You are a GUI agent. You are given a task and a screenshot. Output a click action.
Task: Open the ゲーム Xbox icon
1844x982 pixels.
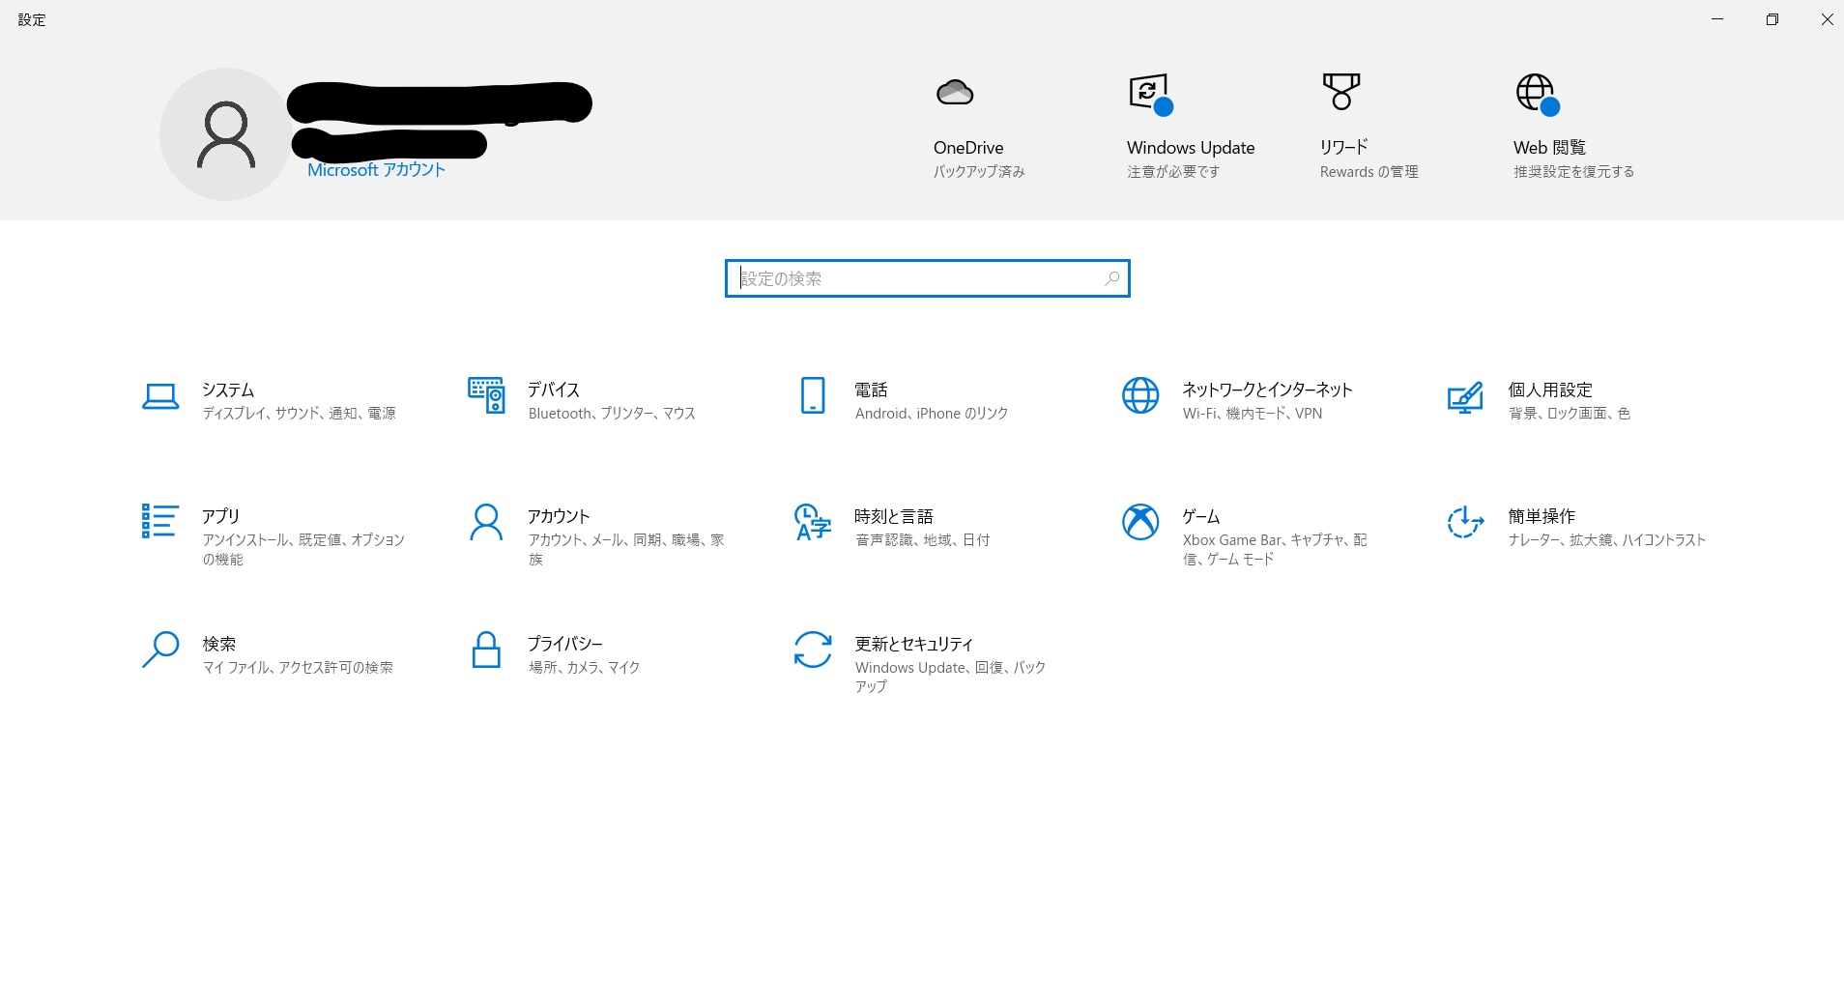point(1140,522)
